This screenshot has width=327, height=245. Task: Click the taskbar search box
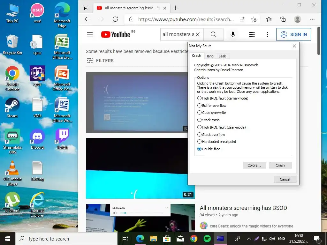pos(66,239)
